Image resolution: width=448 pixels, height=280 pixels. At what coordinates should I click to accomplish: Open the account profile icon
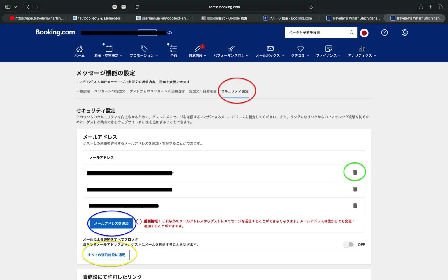pyautogui.click(x=405, y=33)
